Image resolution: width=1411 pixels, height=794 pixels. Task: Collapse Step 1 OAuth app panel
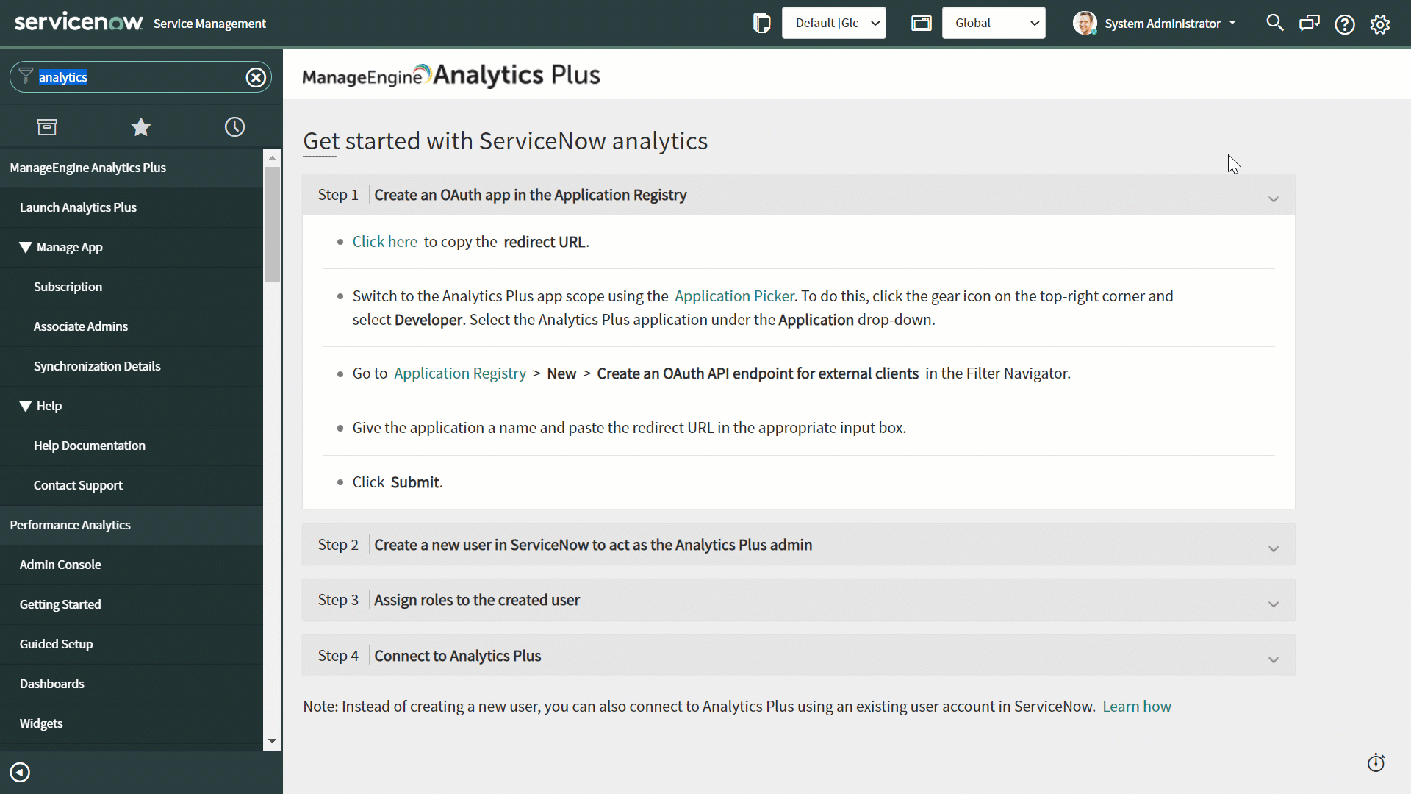[798, 195]
